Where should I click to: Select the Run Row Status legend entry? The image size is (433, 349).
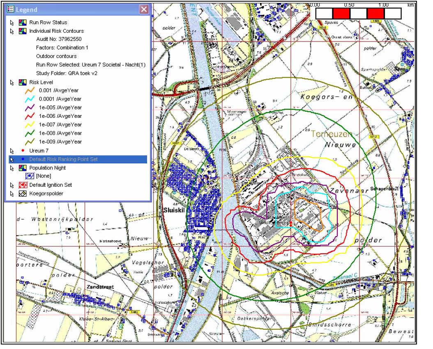point(48,22)
